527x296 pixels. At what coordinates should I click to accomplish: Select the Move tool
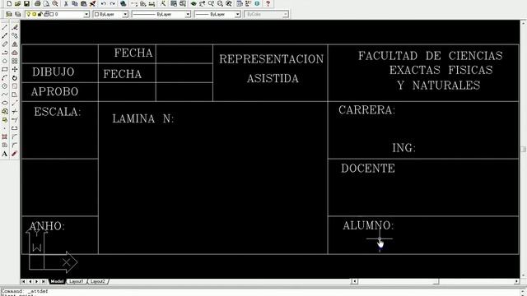[15, 69]
